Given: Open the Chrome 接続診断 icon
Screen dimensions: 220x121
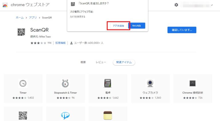Looking at the screenshot, I should (192, 83).
